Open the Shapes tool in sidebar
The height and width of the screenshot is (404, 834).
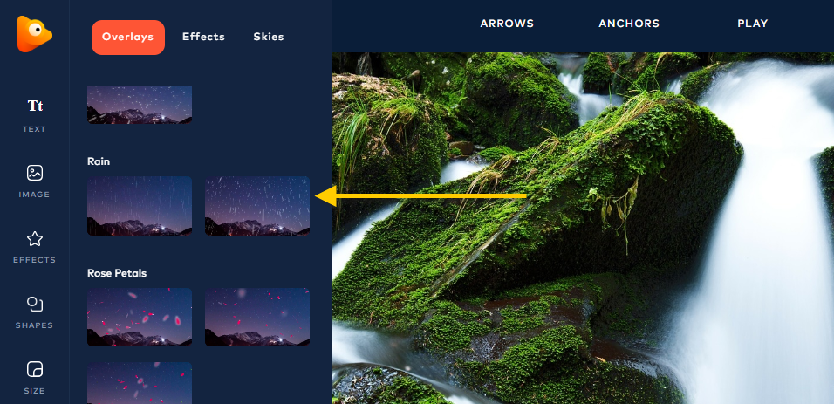point(35,312)
